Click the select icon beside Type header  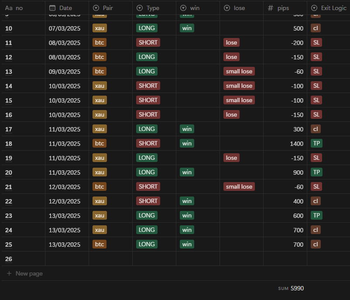[140, 8]
